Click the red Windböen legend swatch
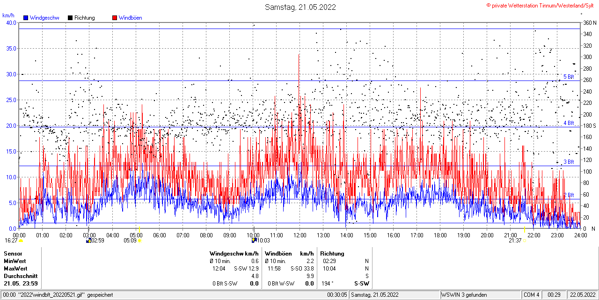This screenshot has height=300, width=599. click(x=115, y=18)
